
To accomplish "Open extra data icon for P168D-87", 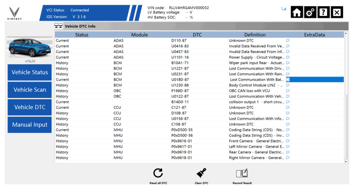I will pyautogui.click(x=288, y=91).
